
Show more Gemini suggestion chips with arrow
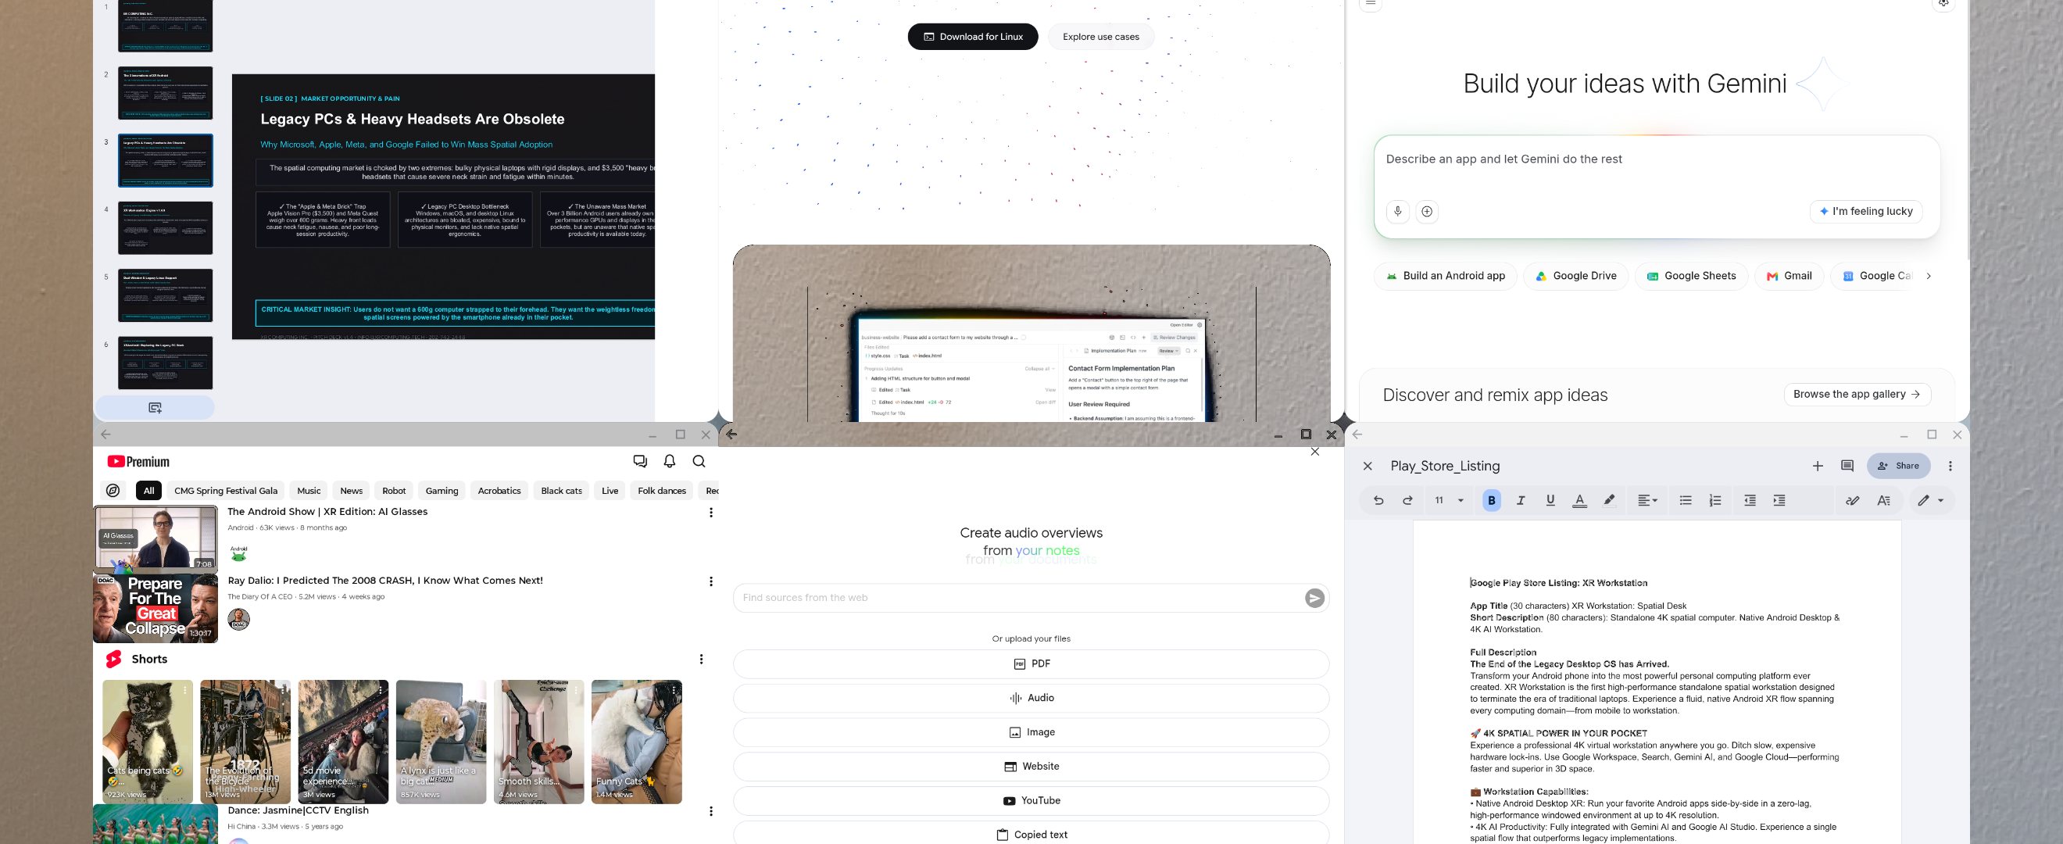tap(1929, 277)
